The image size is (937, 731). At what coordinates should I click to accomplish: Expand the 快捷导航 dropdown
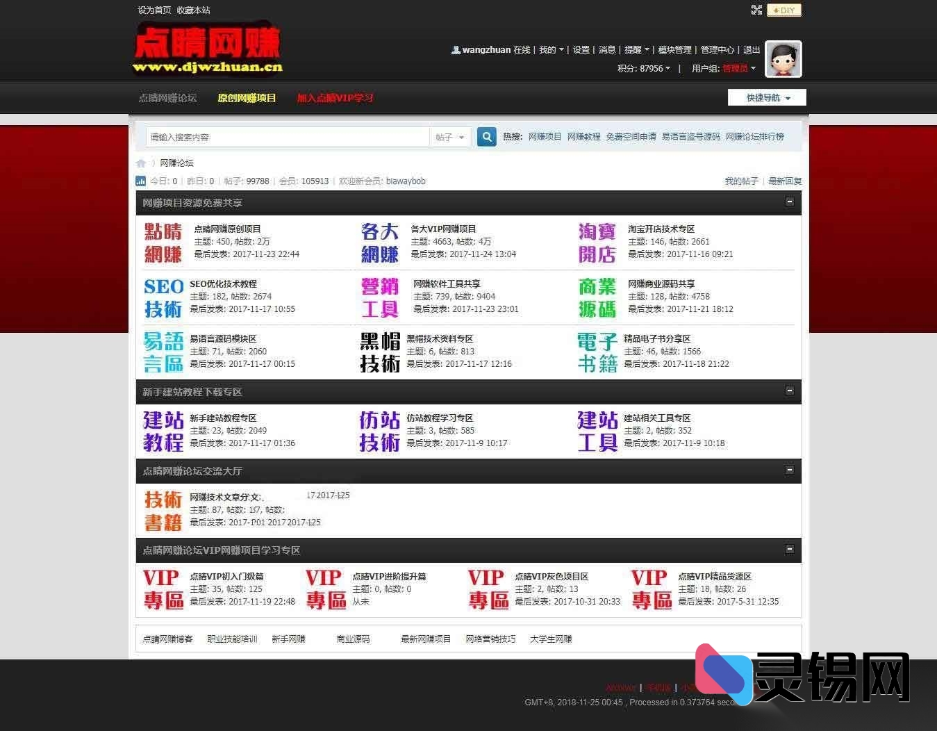coord(767,97)
